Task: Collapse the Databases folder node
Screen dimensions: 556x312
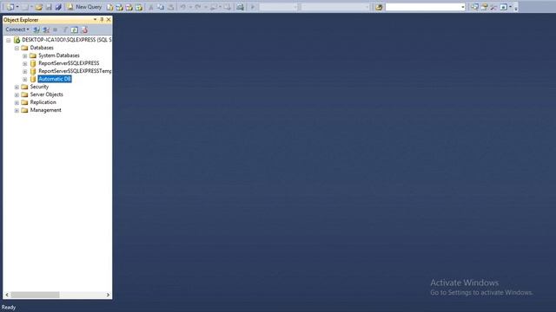Action: click(17, 49)
